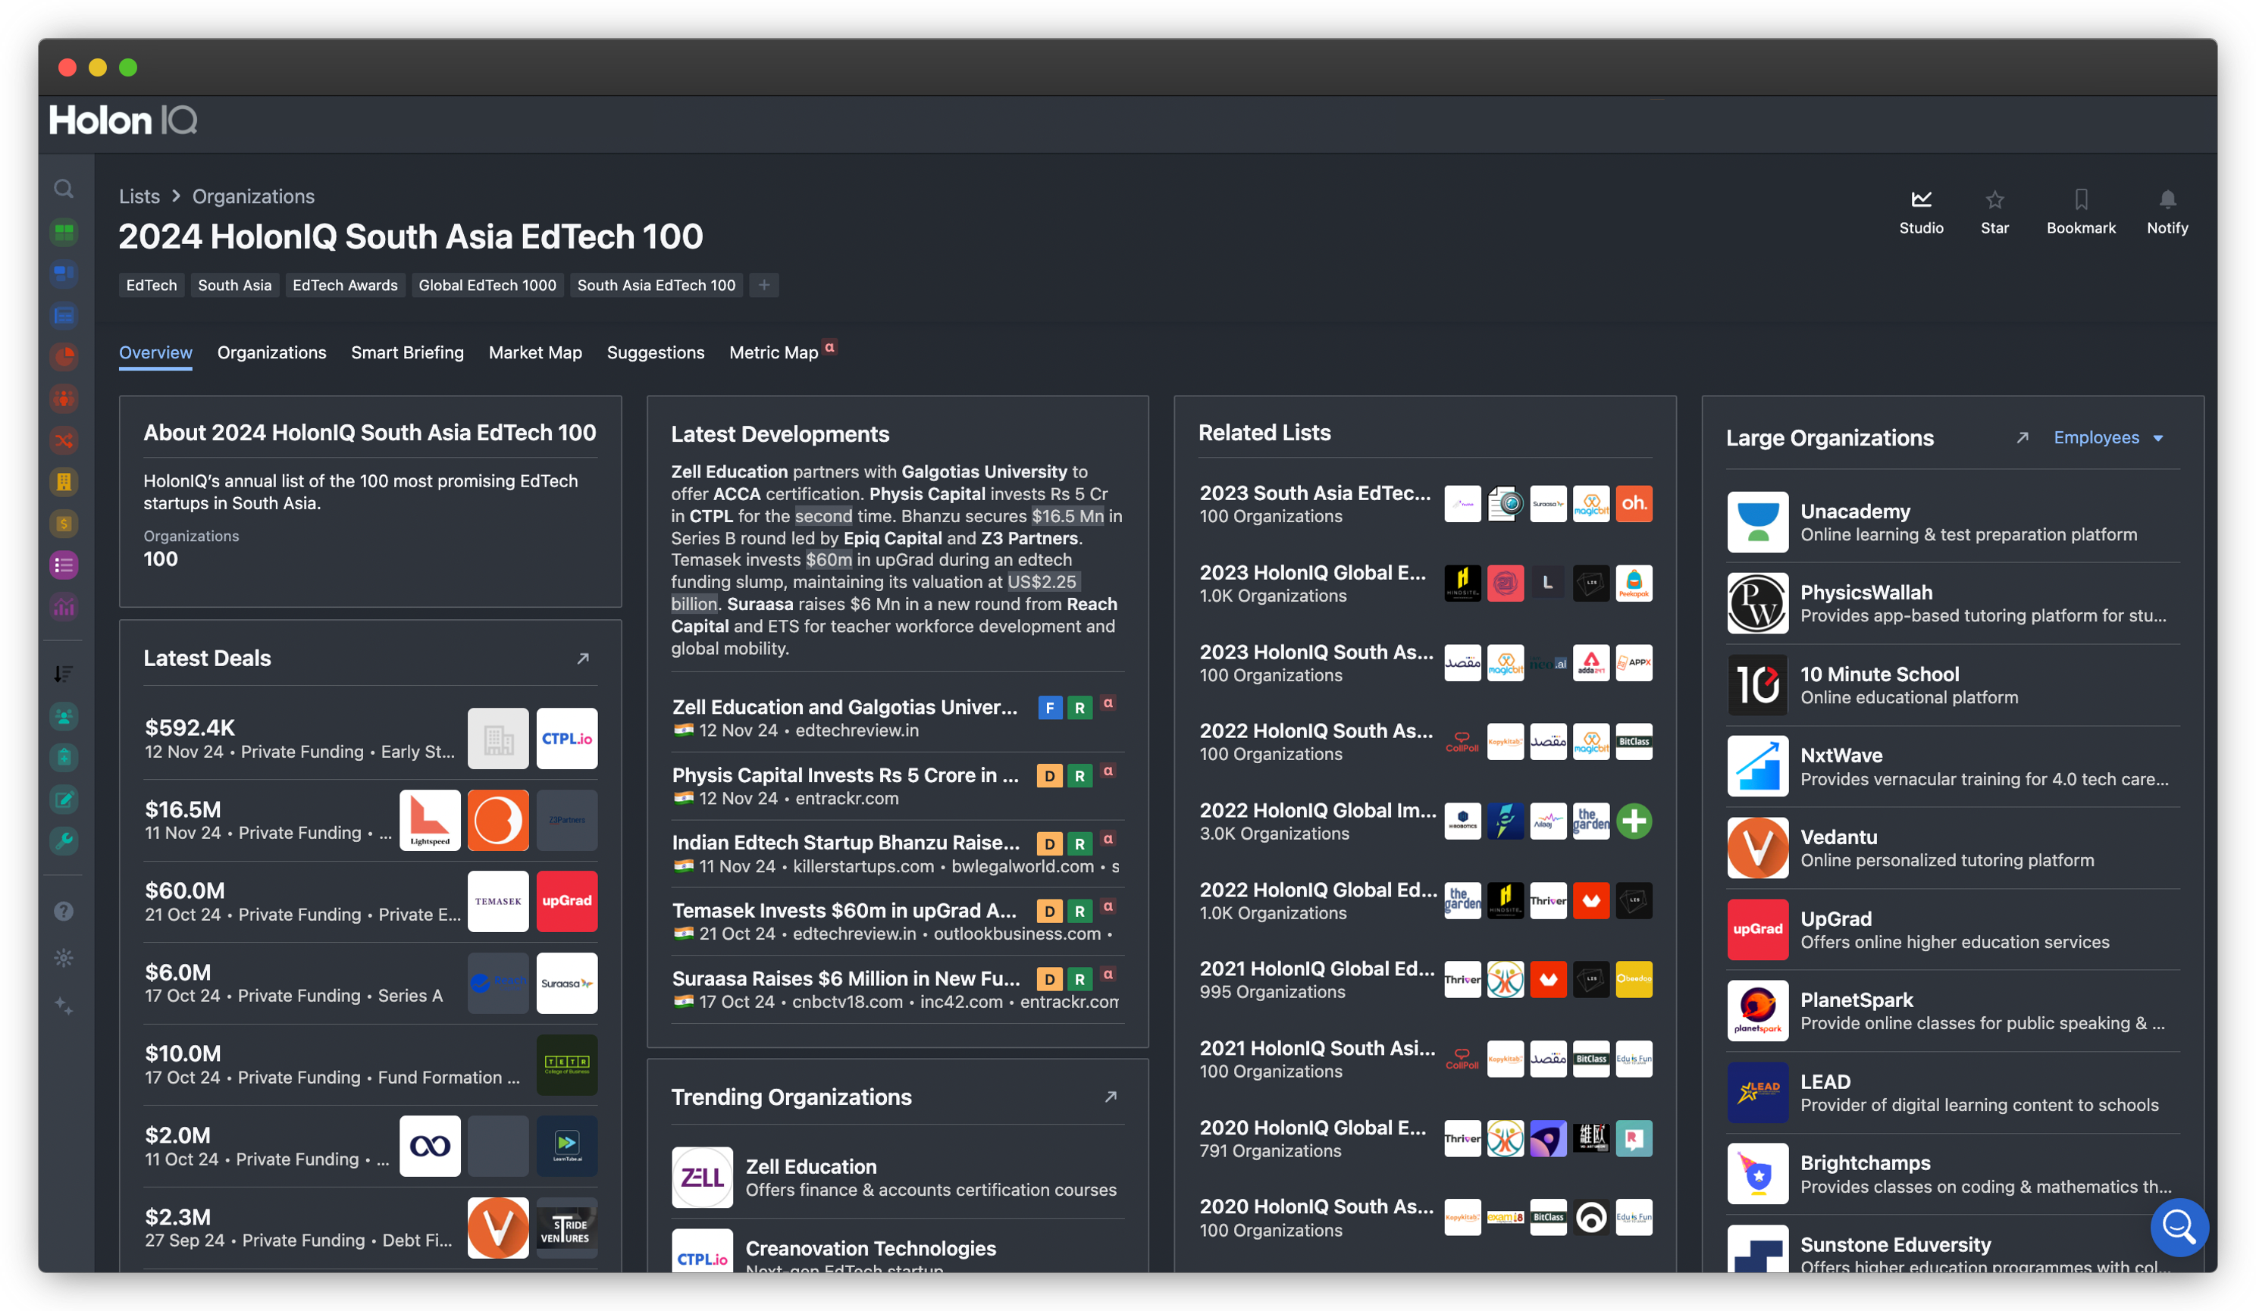Open Physis Capital Invests Rs 5 Crore article
2256x1311 pixels.
898,786
